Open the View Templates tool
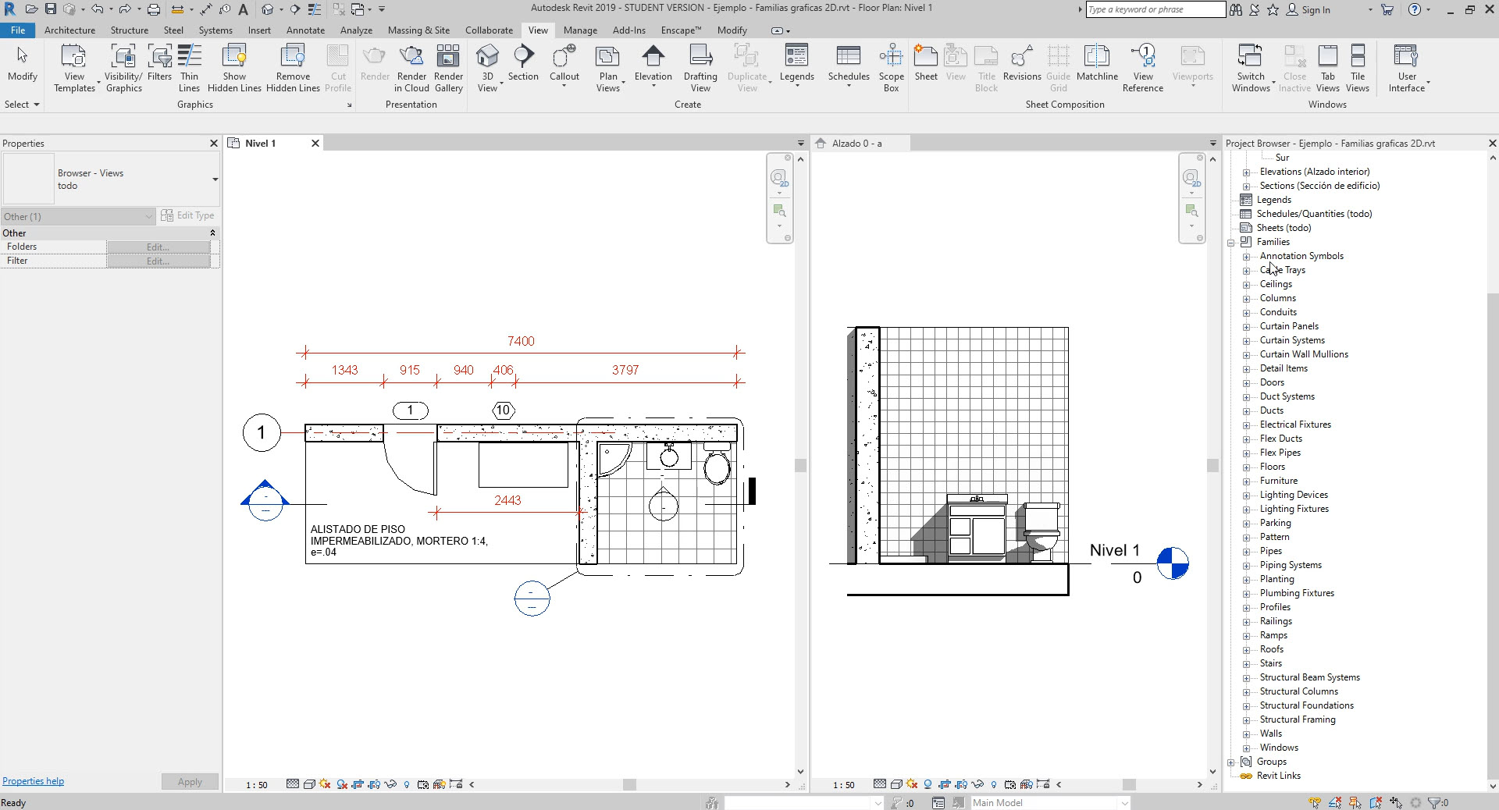Viewport: 1499px width, 810px height. pyautogui.click(x=74, y=69)
